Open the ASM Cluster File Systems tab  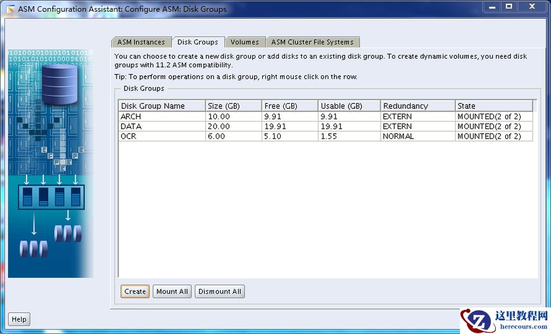(x=312, y=42)
